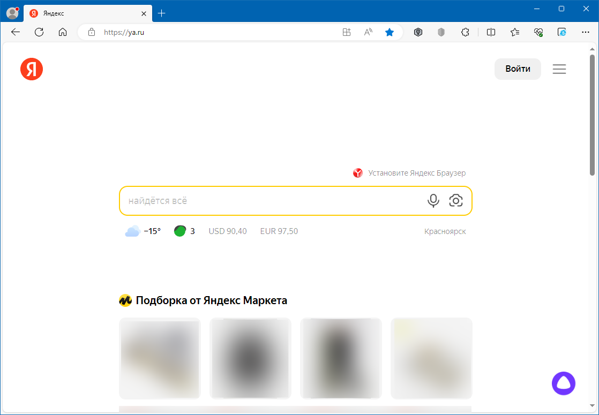Screen dimensions: 599x415
Task: Open the third Market product card
Action: pos(341,358)
